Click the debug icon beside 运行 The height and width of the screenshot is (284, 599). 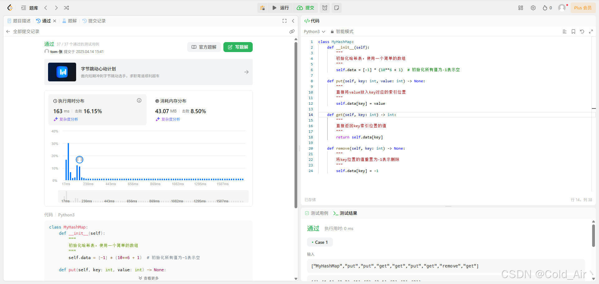262,8
